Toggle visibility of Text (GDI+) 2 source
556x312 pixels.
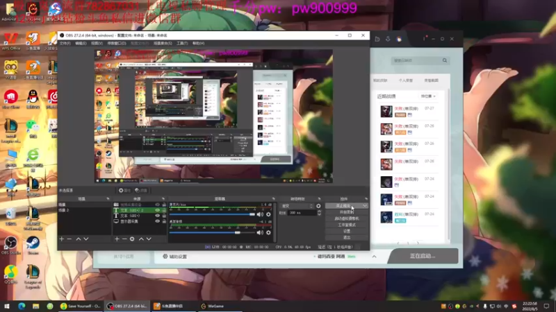pos(158,210)
